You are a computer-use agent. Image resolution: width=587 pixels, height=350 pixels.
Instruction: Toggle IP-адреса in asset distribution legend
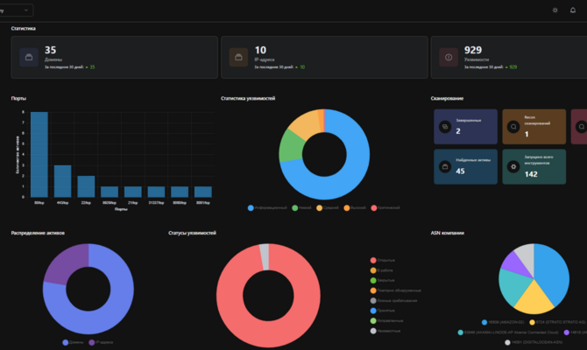click(x=101, y=342)
